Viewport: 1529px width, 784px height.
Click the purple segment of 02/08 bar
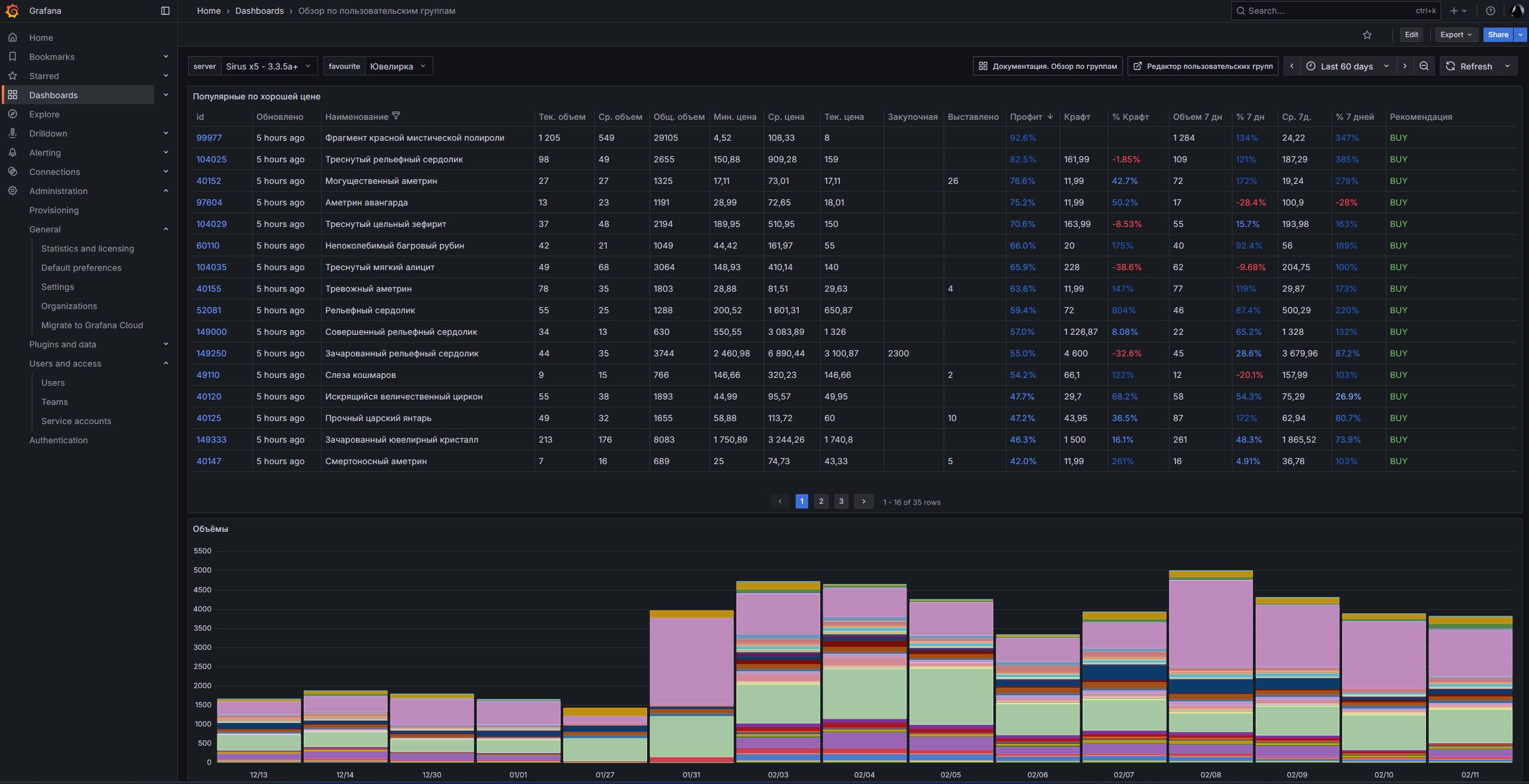(x=1210, y=623)
